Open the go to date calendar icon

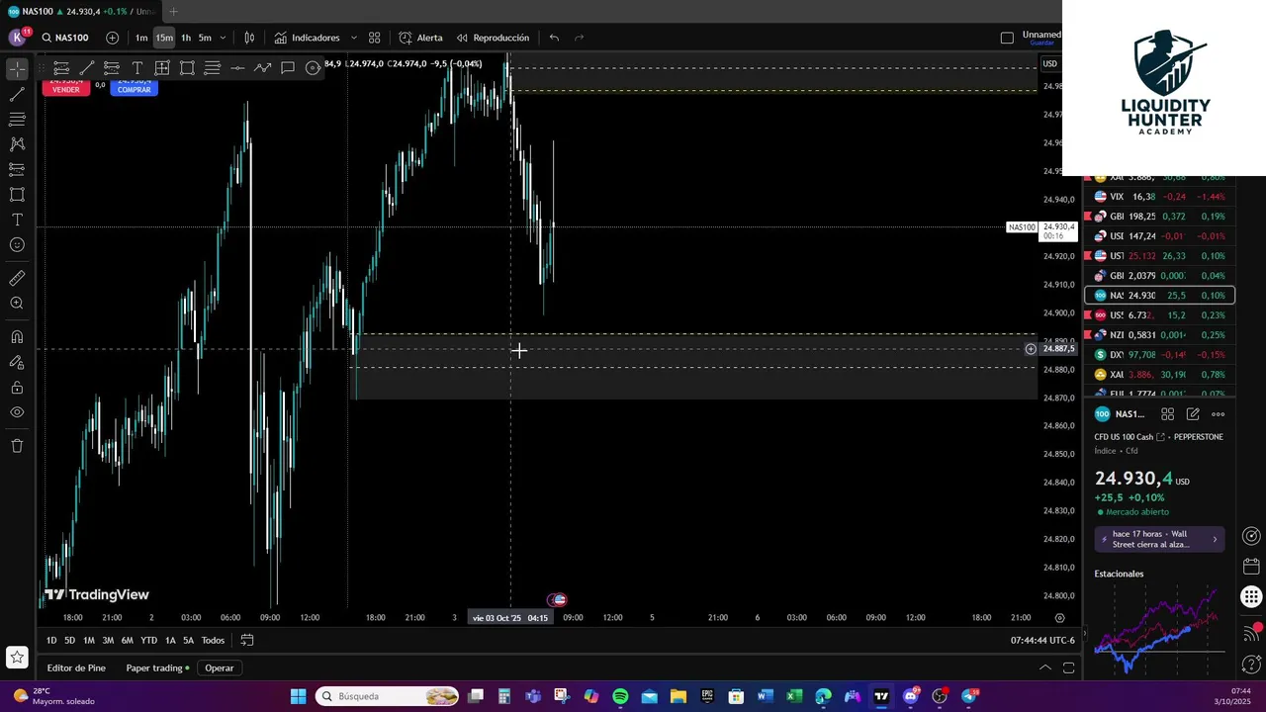[247, 640]
